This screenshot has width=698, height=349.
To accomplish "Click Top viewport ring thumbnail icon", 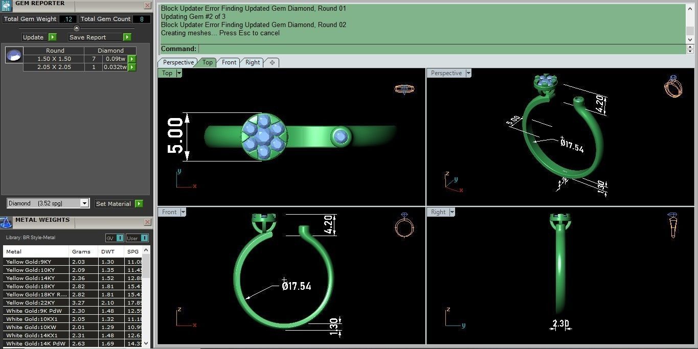I will tap(404, 89).
